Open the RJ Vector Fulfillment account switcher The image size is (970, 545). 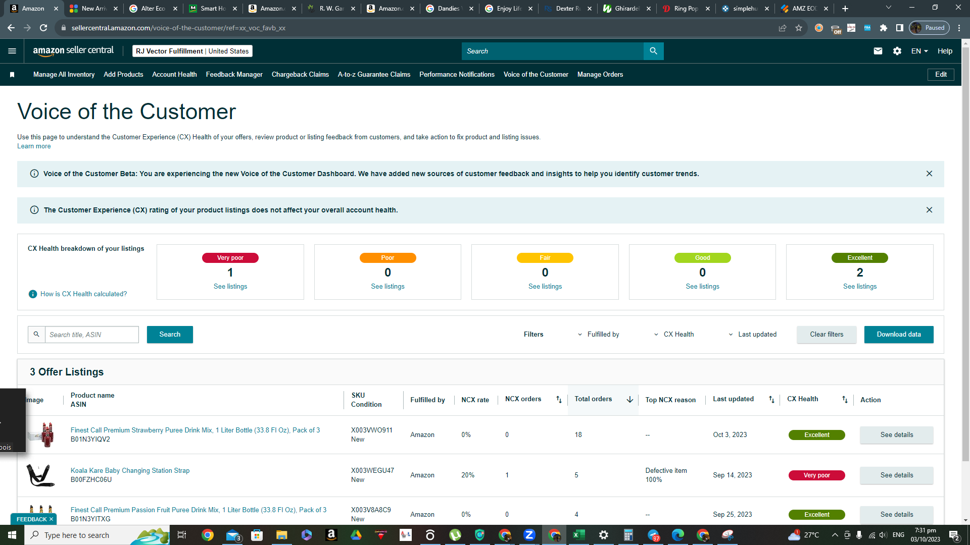click(192, 51)
